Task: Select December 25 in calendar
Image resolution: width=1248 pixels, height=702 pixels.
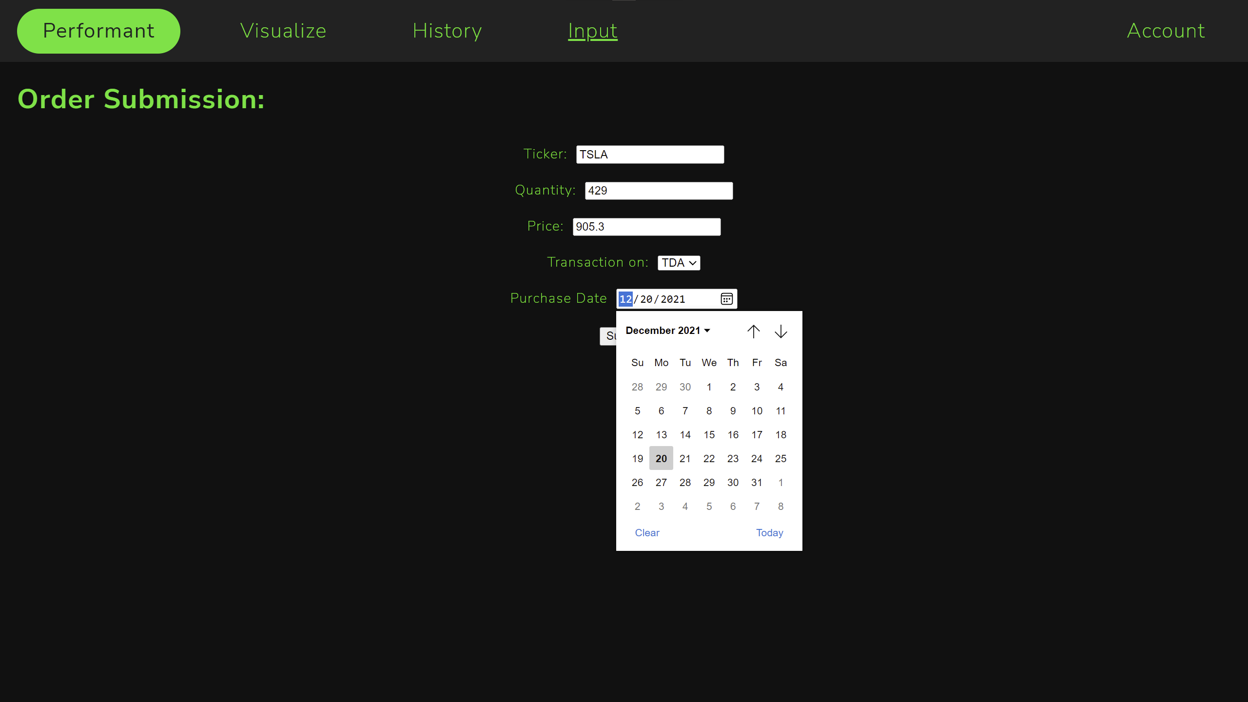Action: 780,459
